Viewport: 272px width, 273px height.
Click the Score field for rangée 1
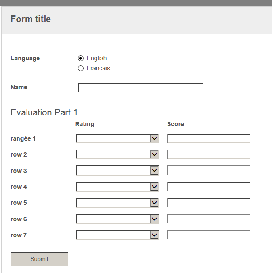(209, 138)
